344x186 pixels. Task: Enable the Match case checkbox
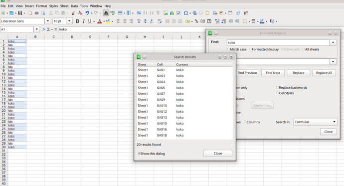click(228, 49)
